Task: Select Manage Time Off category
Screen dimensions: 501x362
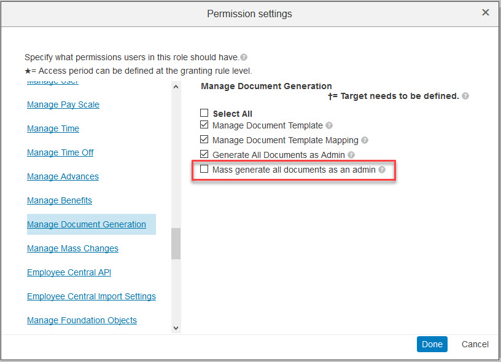Action: pyautogui.click(x=60, y=152)
